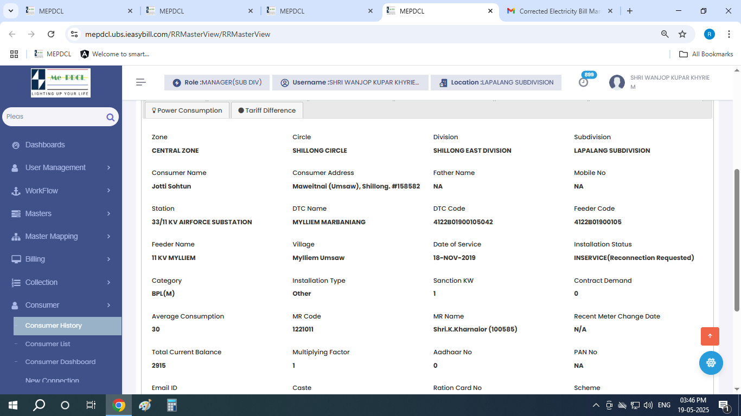Close the active MEPDCL browser tab
741x416 pixels.
[490, 11]
